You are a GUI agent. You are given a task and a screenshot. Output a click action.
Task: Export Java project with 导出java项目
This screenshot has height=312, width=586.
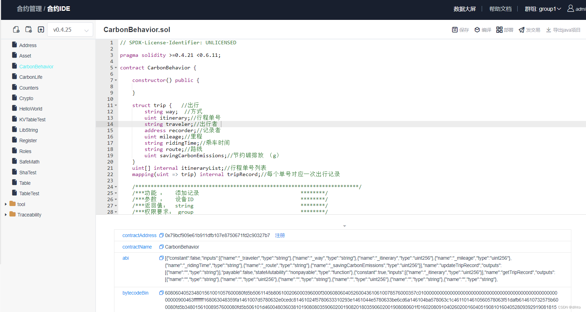563,30
